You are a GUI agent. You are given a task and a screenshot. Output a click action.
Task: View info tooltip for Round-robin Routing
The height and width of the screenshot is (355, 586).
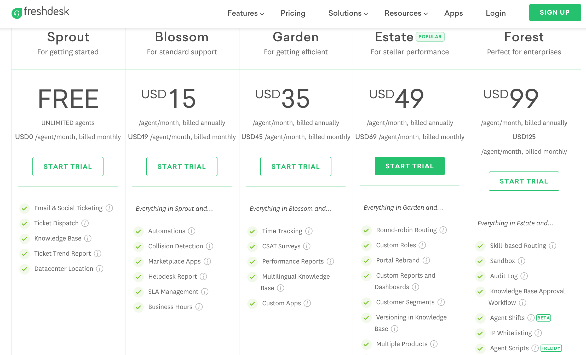pos(443,230)
